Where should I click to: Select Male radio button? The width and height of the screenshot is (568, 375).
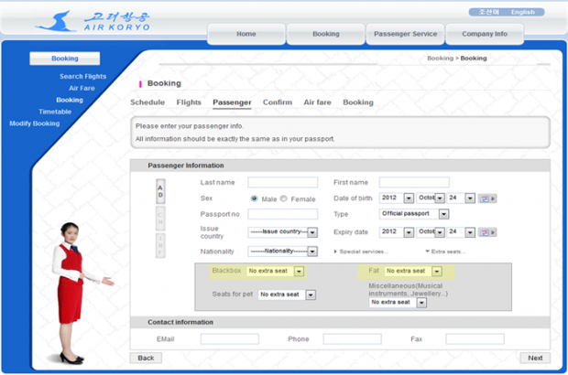tap(254, 198)
